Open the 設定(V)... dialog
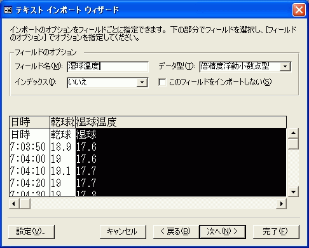309x248 pixels. pos(31,231)
